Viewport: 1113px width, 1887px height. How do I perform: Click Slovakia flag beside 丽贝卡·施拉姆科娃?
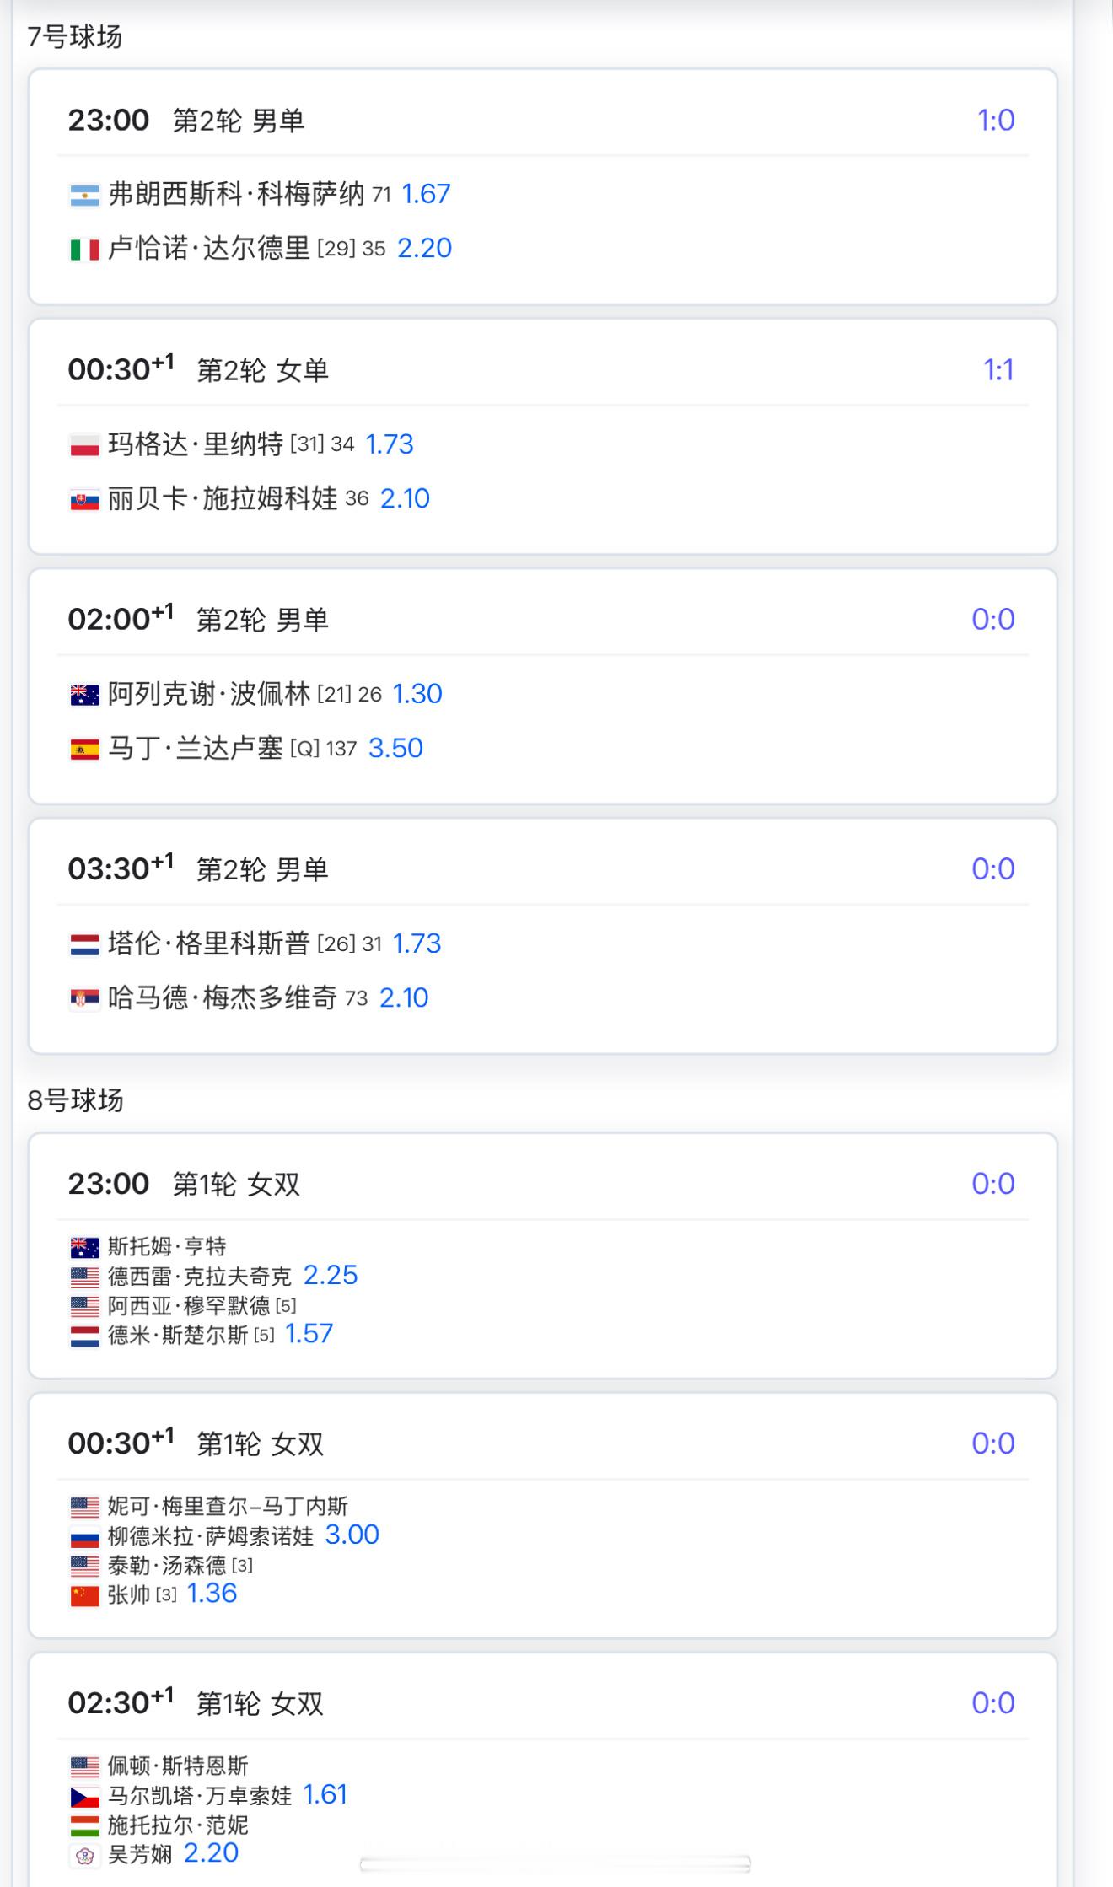(x=85, y=500)
